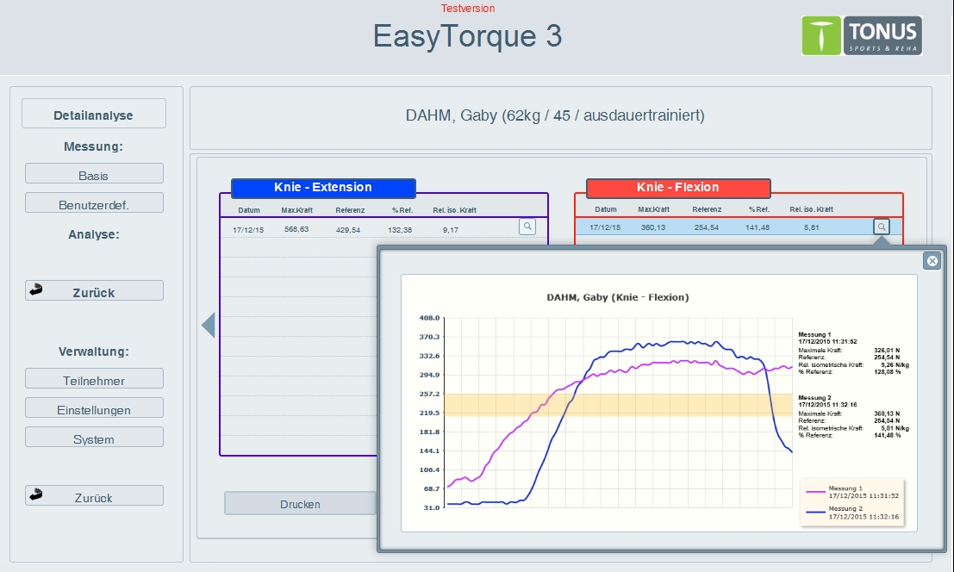This screenshot has height=572, width=954.
Task: Click the 'Messung 1' details heading beside the chart
Action: (814, 335)
